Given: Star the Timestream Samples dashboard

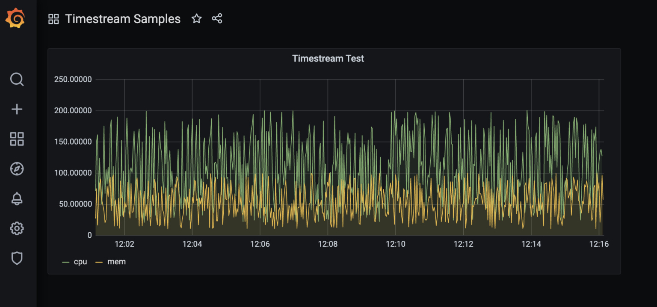Looking at the screenshot, I should coord(196,18).
